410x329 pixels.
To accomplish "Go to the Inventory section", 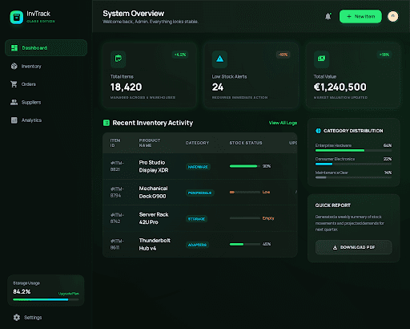I will [x=46, y=66].
